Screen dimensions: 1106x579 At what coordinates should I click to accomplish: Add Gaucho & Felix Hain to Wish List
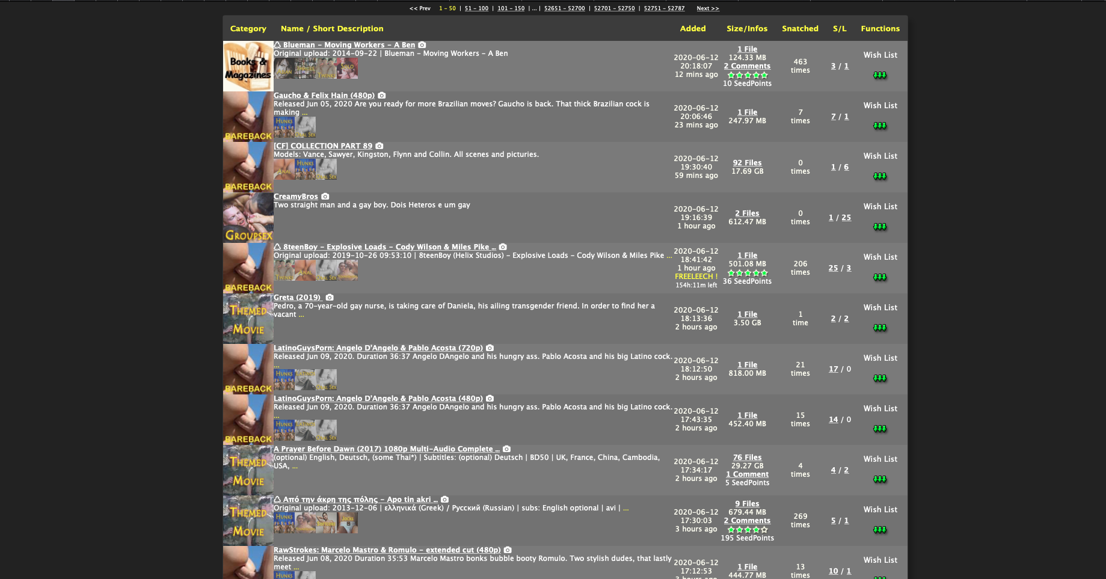[880, 105]
